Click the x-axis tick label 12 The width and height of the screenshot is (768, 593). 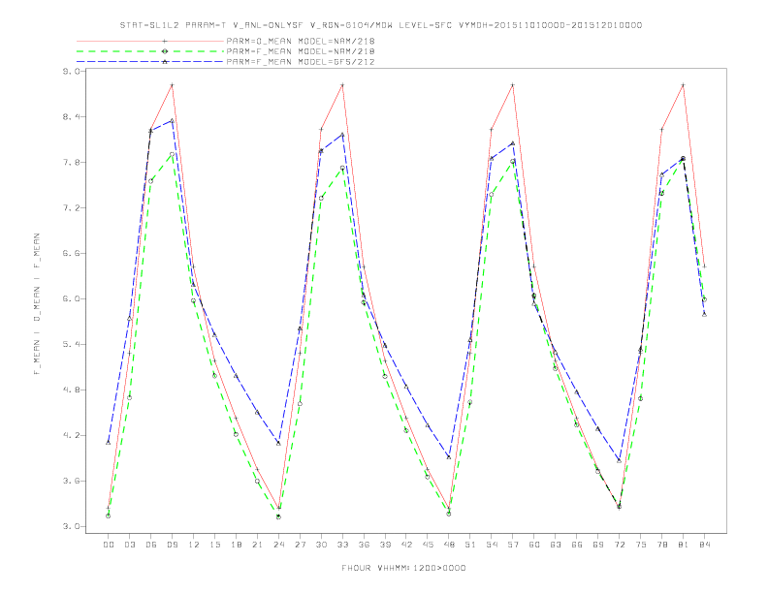(194, 545)
